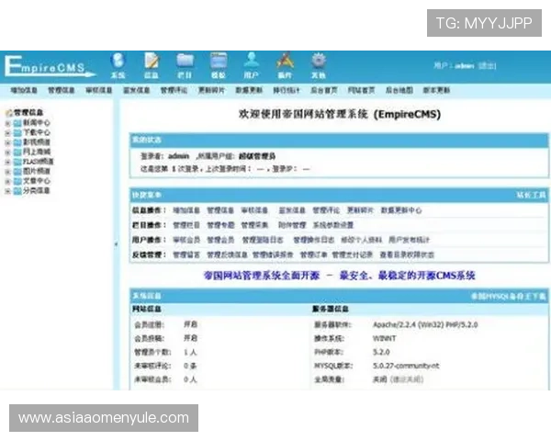Click 管理信息 in the top navigation bar
Viewport: 551px width, 441px height.
[x=62, y=90]
